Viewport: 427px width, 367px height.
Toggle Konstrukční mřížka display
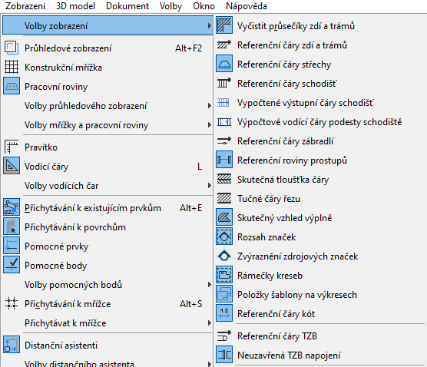point(108,68)
